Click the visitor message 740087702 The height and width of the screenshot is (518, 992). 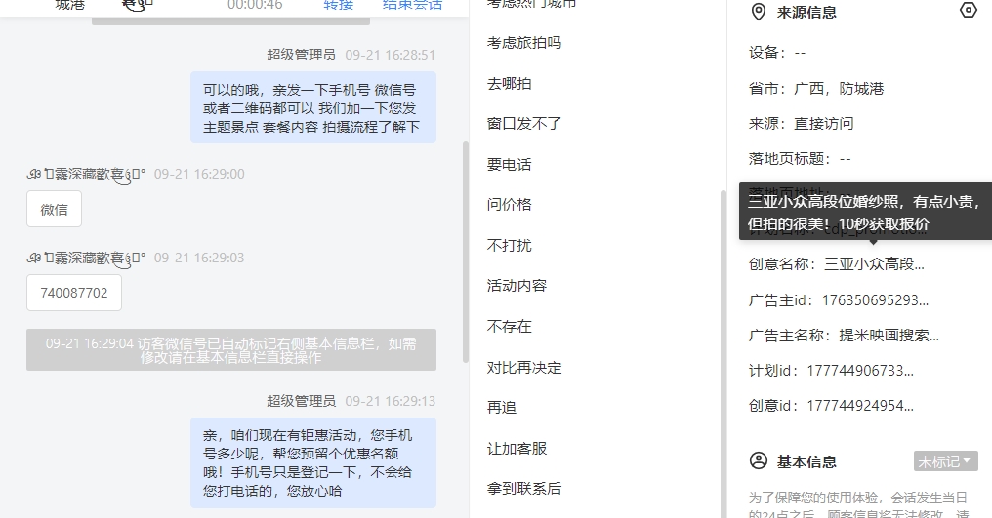click(x=74, y=293)
